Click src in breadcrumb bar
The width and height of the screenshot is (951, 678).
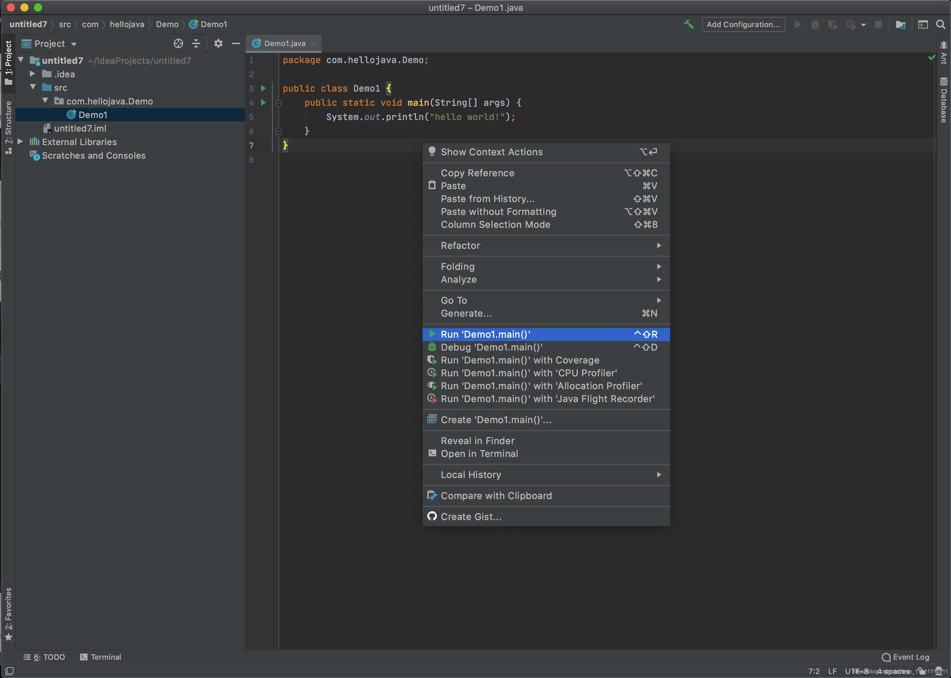coord(65,24)
